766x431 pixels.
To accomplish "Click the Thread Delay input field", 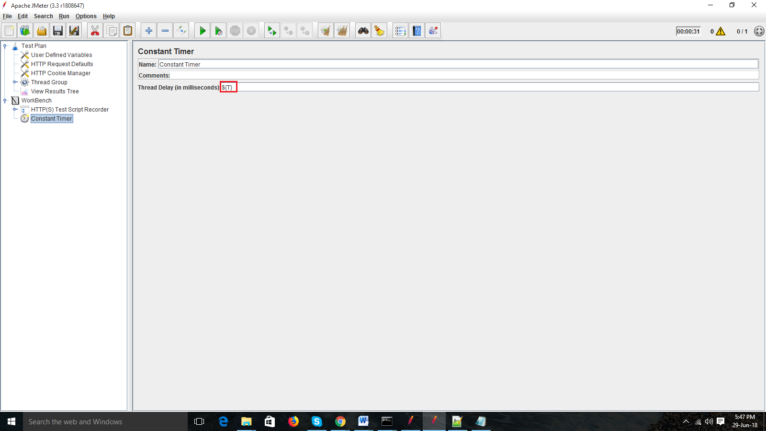I will coord(490,87).
